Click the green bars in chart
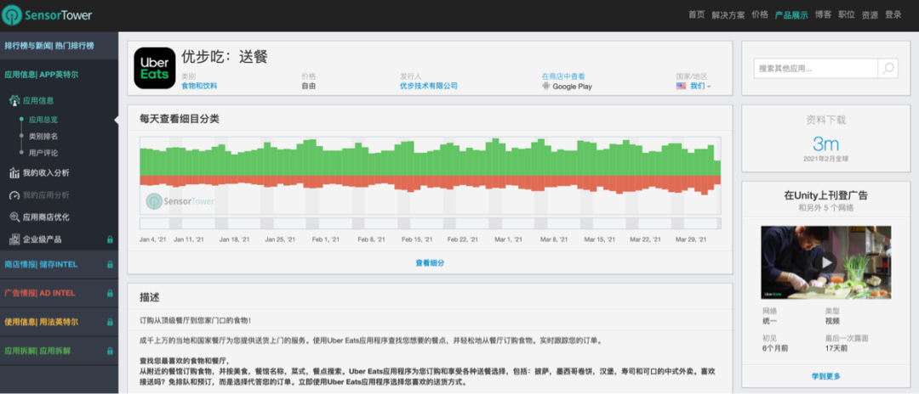Image resolution: width=919 pixels, height=394 pixels. click(431, 159)
